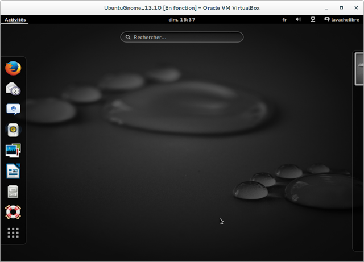This screenshot has height=262, width=364.
Task: Launch LibreOffice Writer document icon
Action: [x=13, y=171]
